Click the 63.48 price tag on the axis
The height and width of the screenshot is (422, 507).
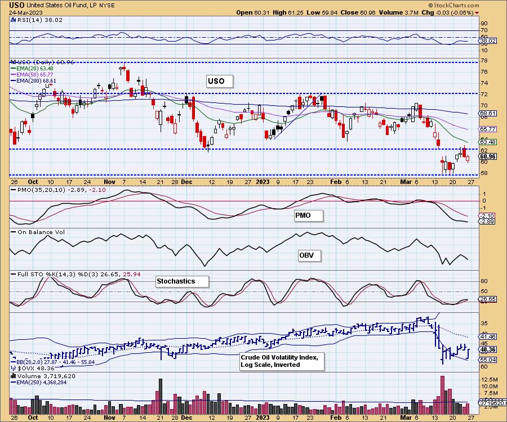pos(488,142)
